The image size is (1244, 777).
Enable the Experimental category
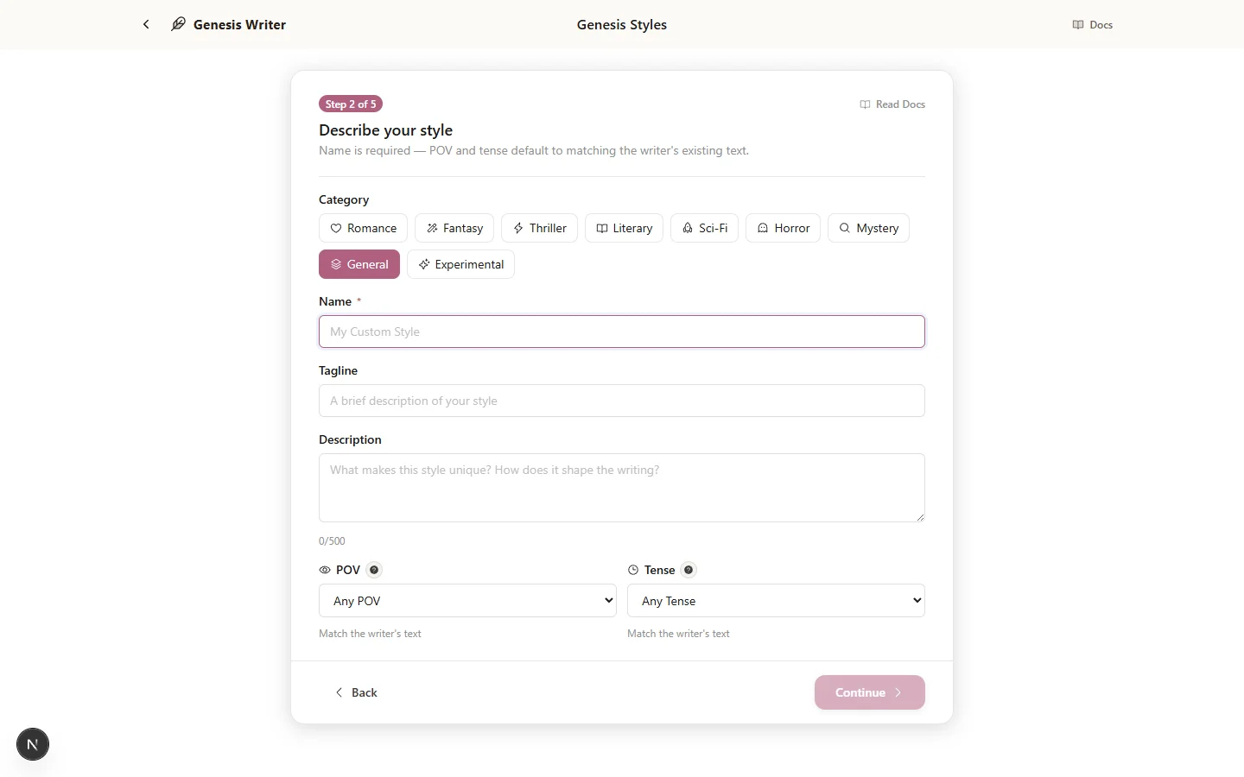point(460,264)
